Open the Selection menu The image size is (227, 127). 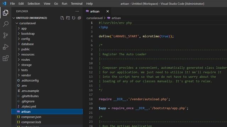[34, 4]
